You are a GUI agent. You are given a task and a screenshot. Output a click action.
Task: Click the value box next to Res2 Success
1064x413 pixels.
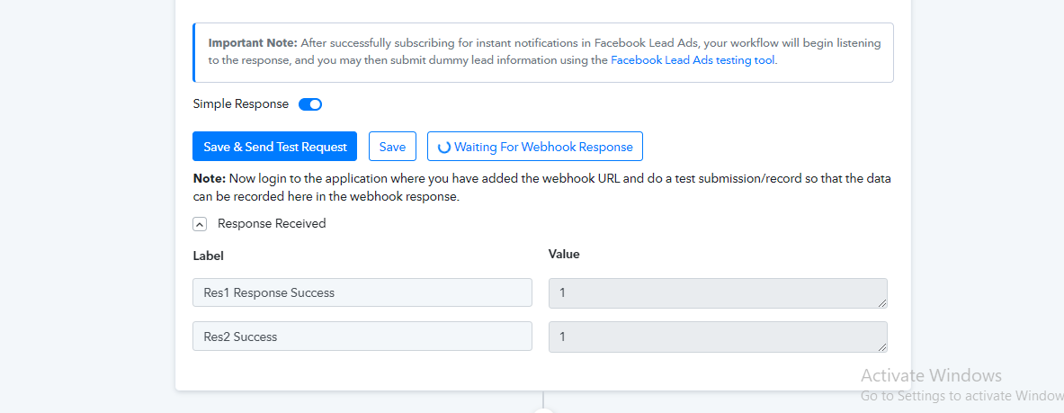pyautogui.click(x=718, y=337)
